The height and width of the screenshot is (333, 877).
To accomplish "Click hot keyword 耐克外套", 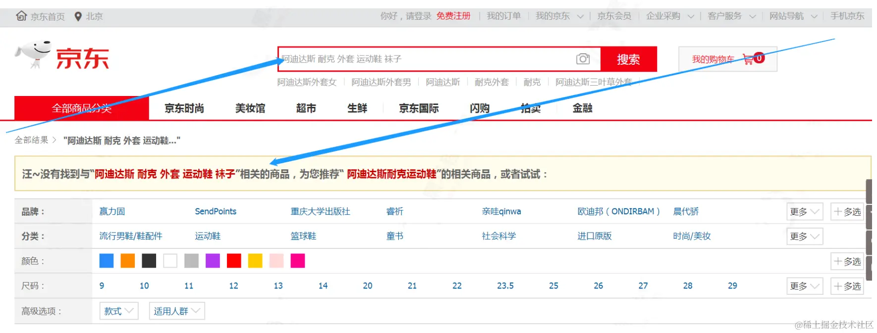I will coord(492,82).
